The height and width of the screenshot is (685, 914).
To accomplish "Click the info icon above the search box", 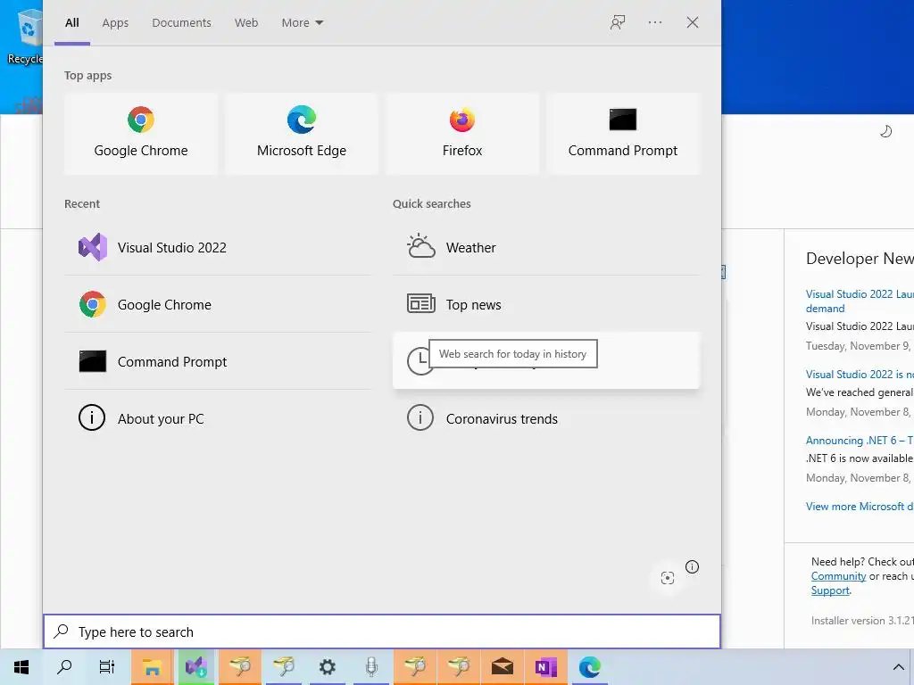I will click(692, 566).
